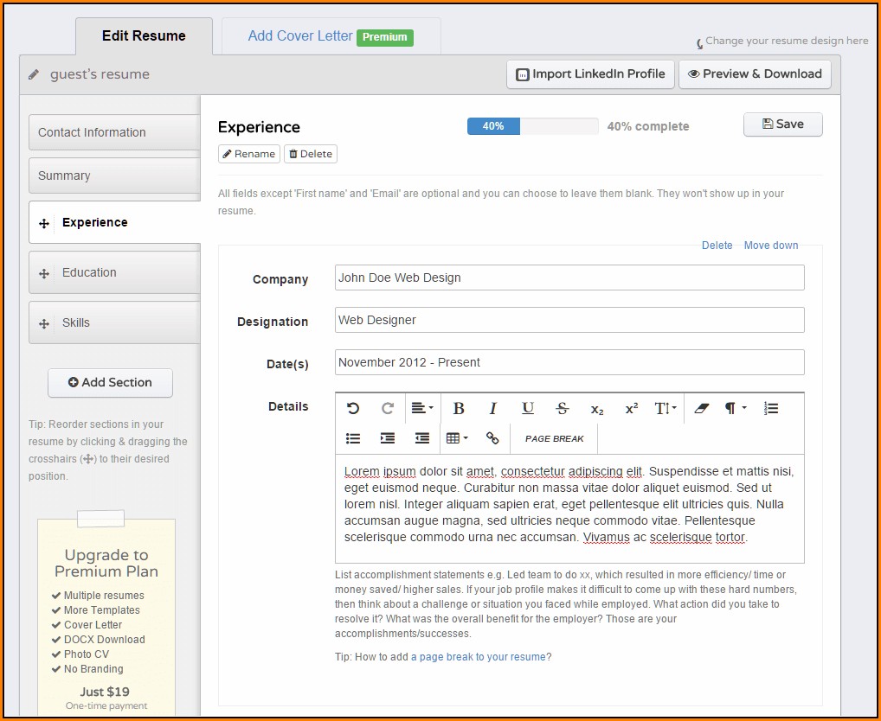Image resolution: width=881 pixels, height=721 pixels.
Task: Click the 40% progress bar
Action: (532, 126)
